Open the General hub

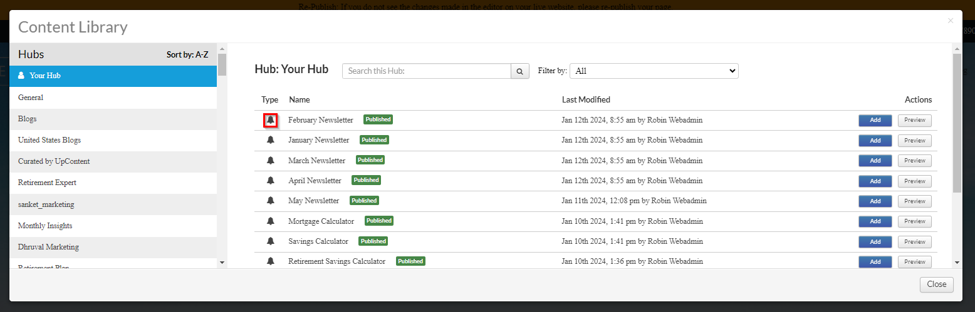pyautogui.click(x=113, y=98)
